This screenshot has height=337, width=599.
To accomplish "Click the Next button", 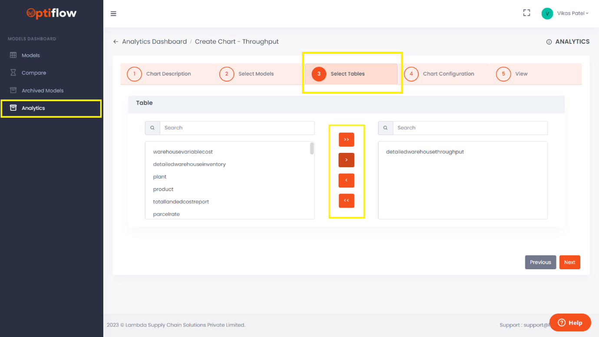I will (569, 262).
